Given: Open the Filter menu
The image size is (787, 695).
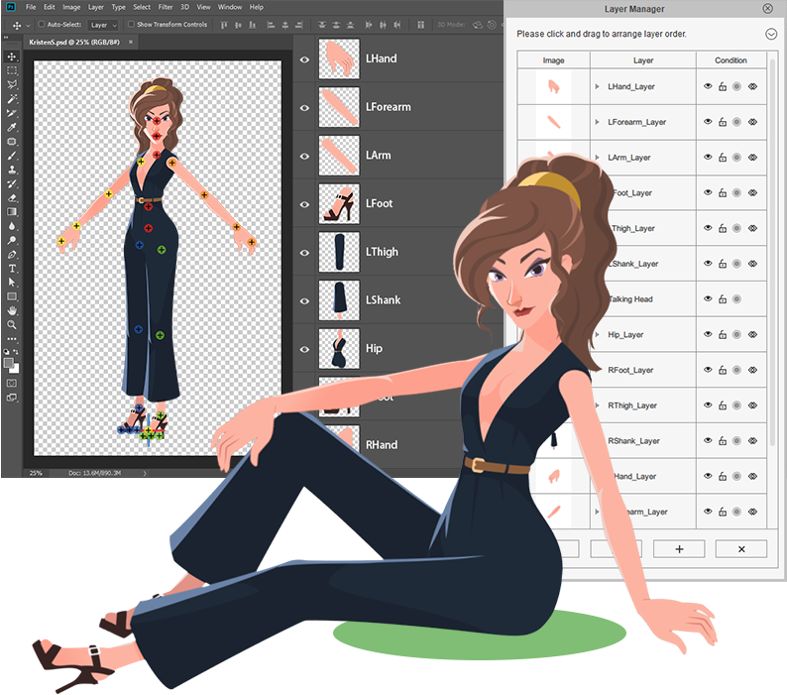Looking at the screenshot, I should pos(166,7).
